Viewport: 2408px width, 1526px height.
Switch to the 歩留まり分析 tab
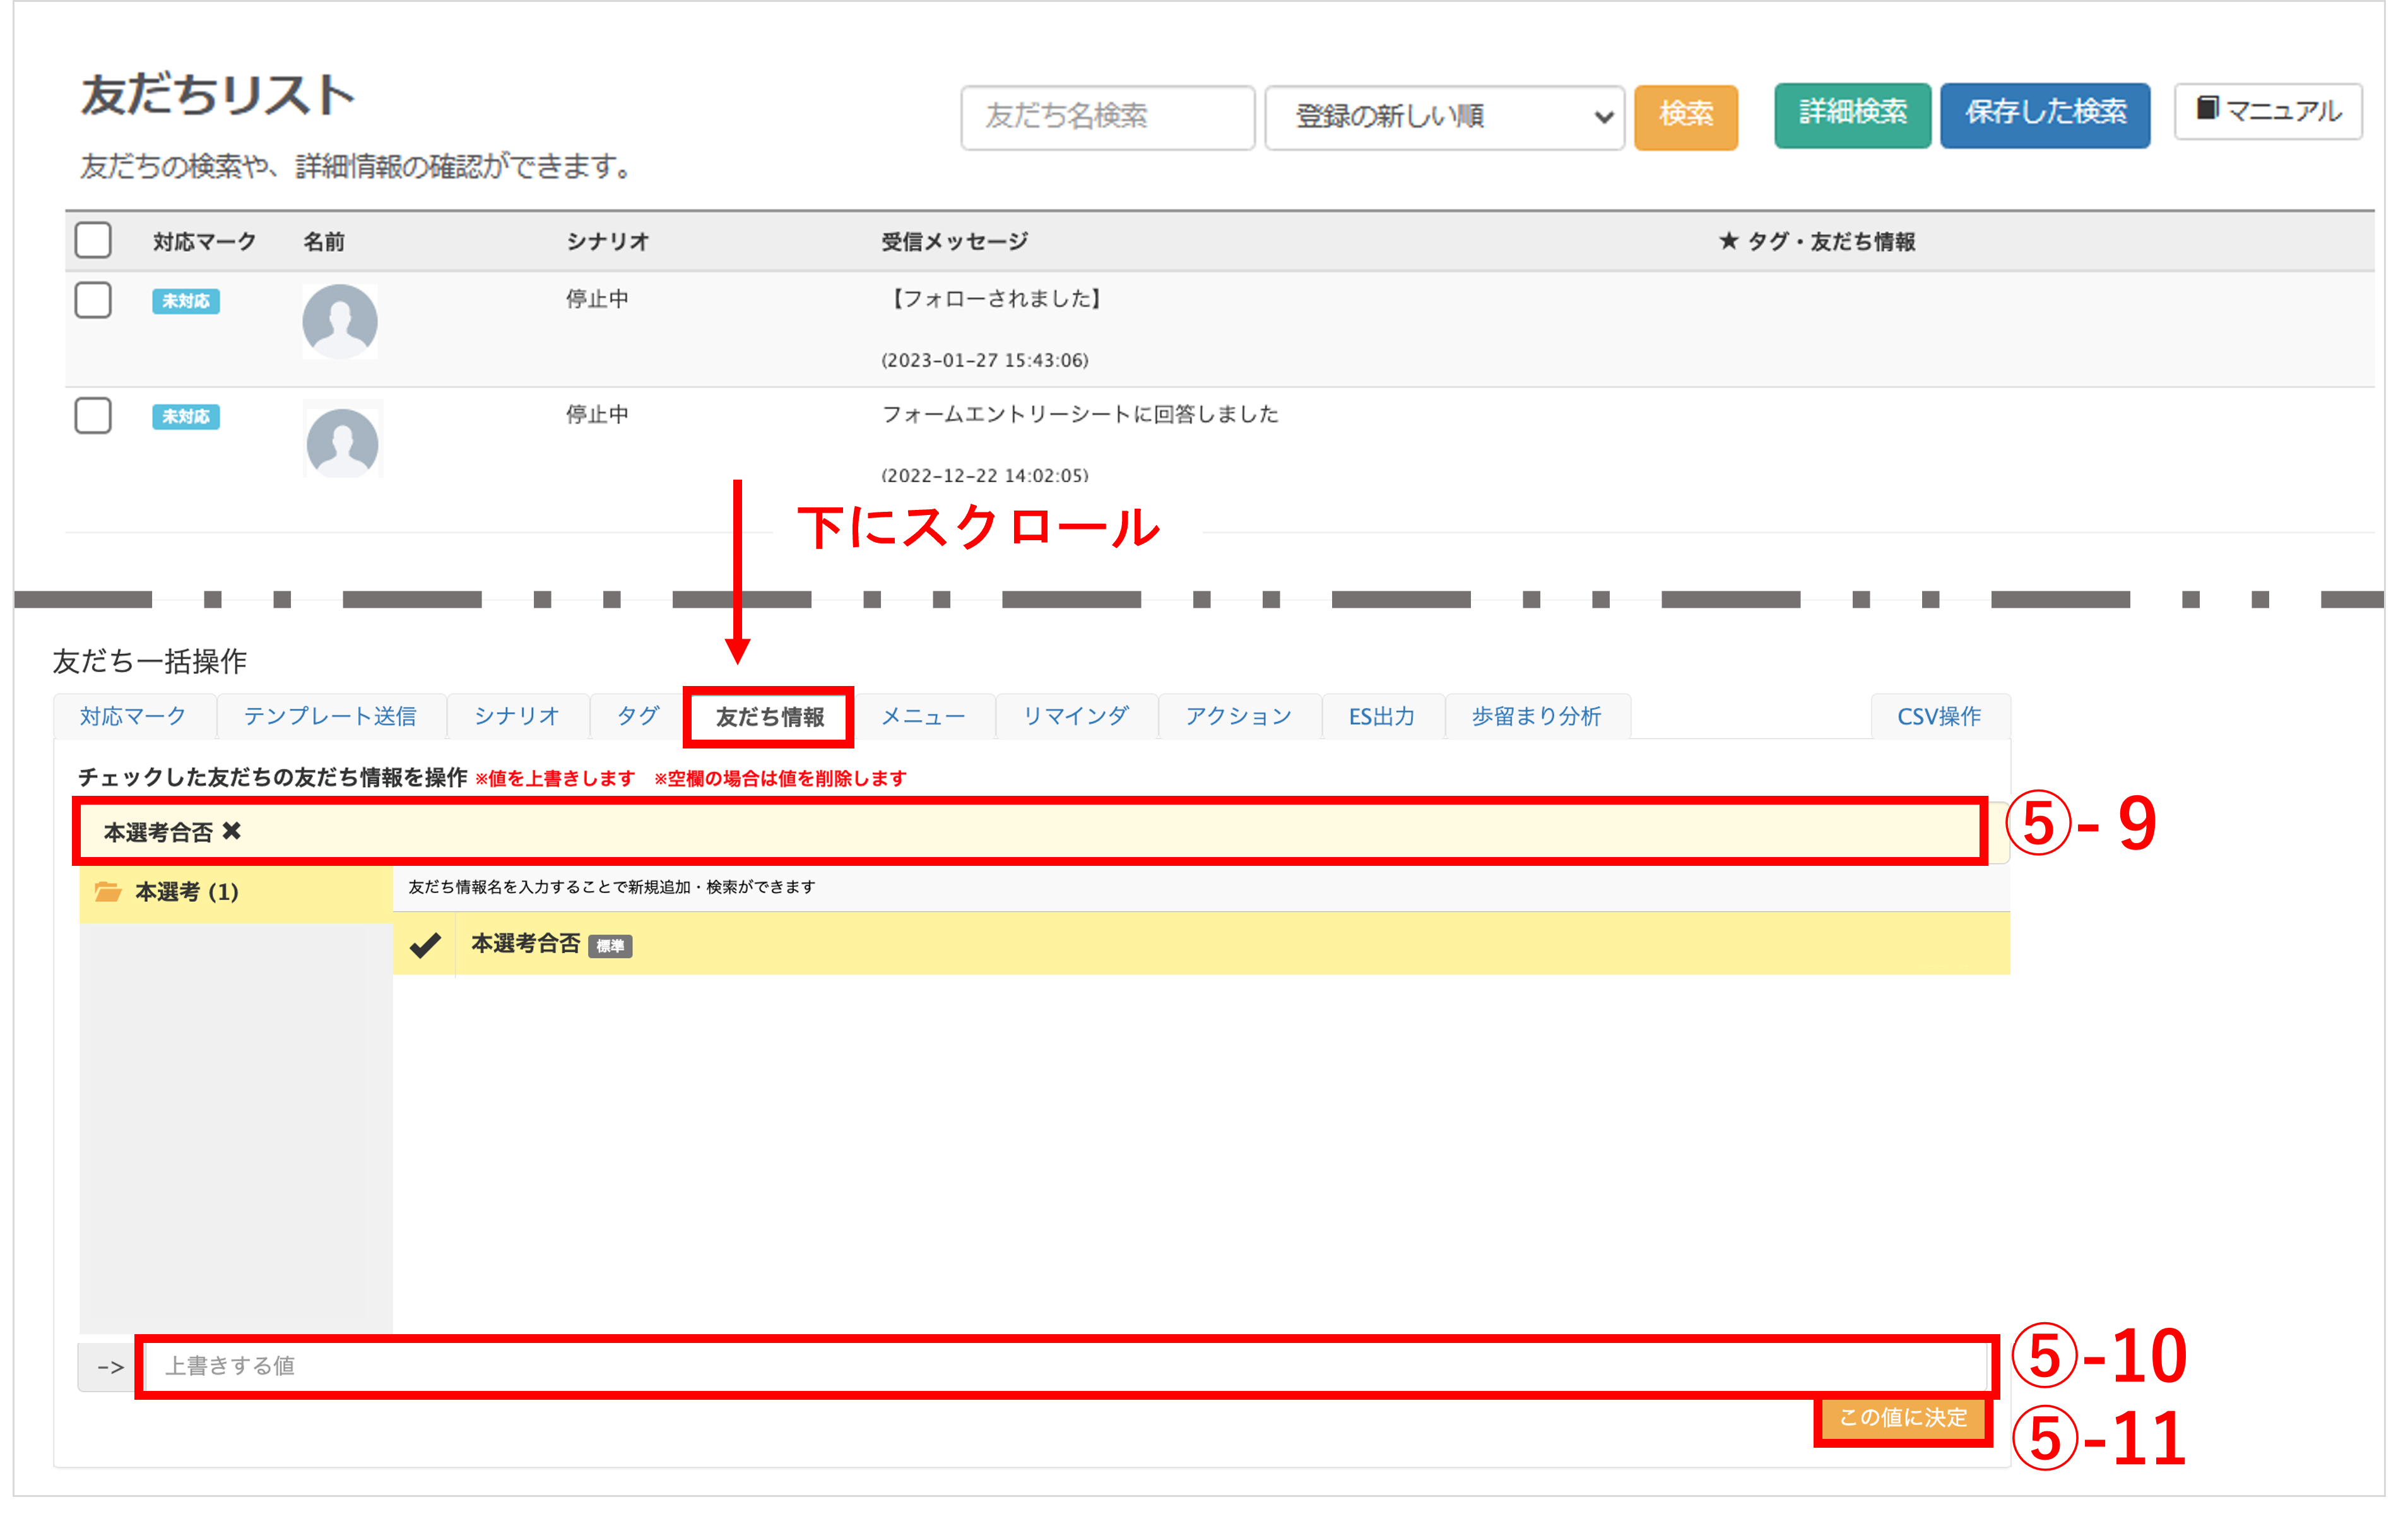(x=1537, y=716)
